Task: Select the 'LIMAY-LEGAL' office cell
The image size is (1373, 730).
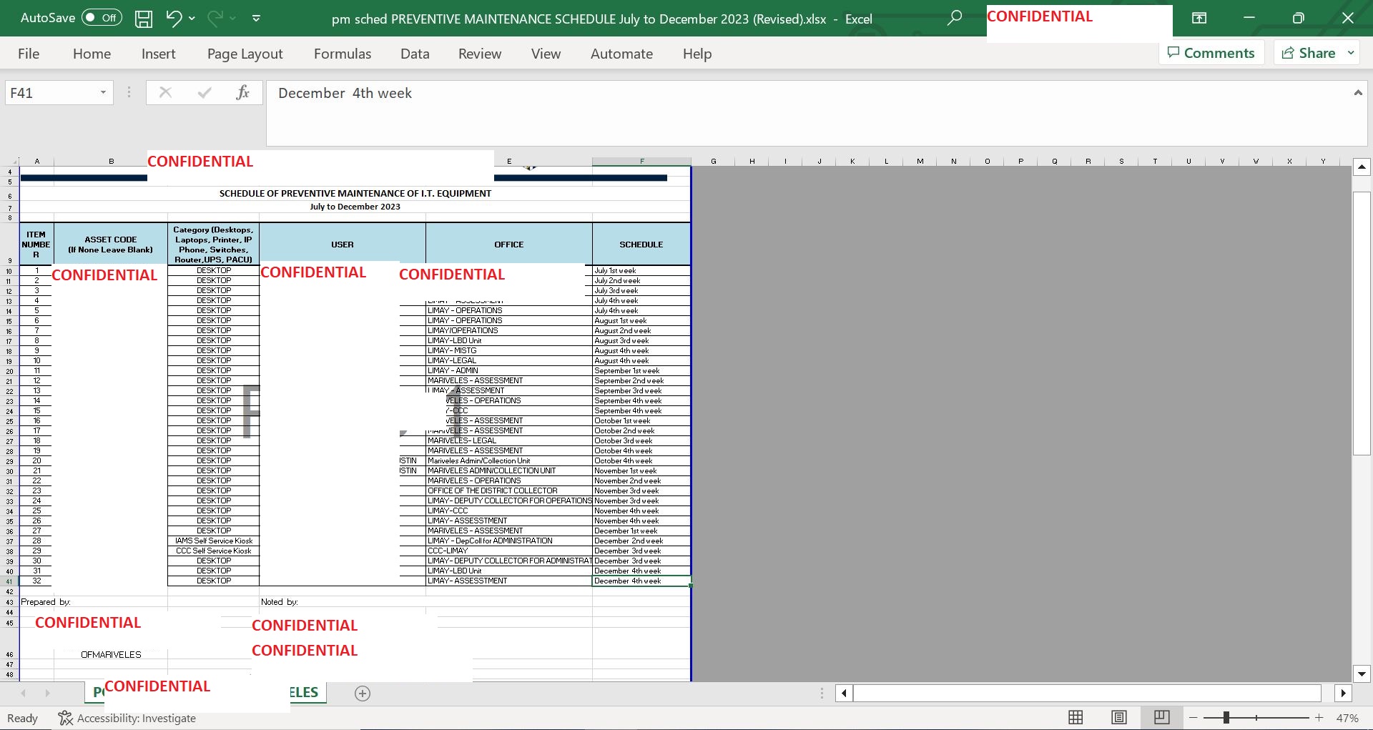Action: [x=509, y=361]
